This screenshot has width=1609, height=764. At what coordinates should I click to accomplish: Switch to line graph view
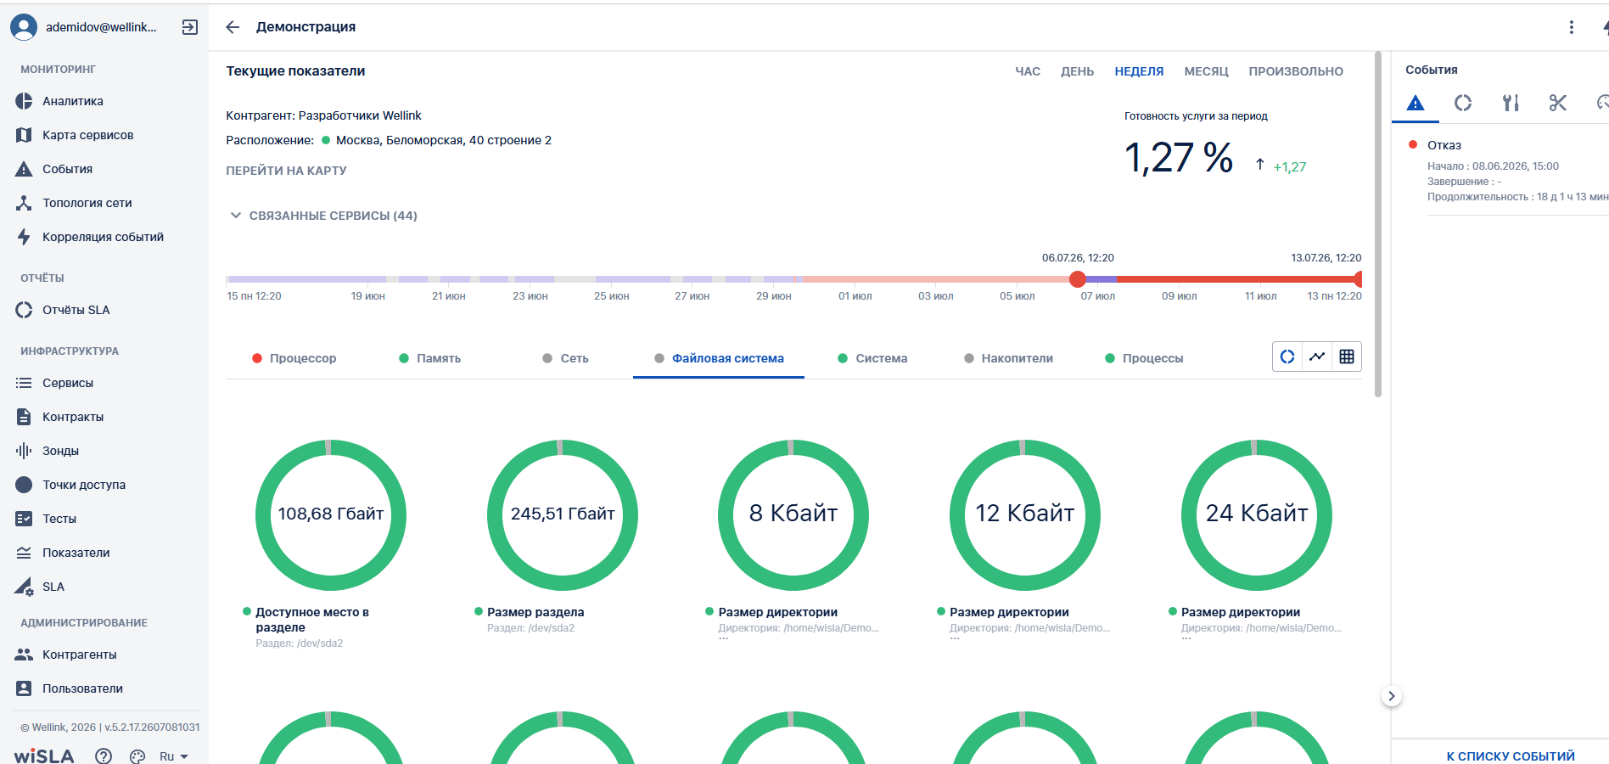[1317, 357]
